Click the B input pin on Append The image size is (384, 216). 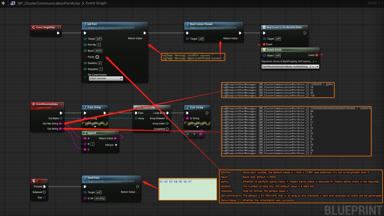(x=85, y=144)
